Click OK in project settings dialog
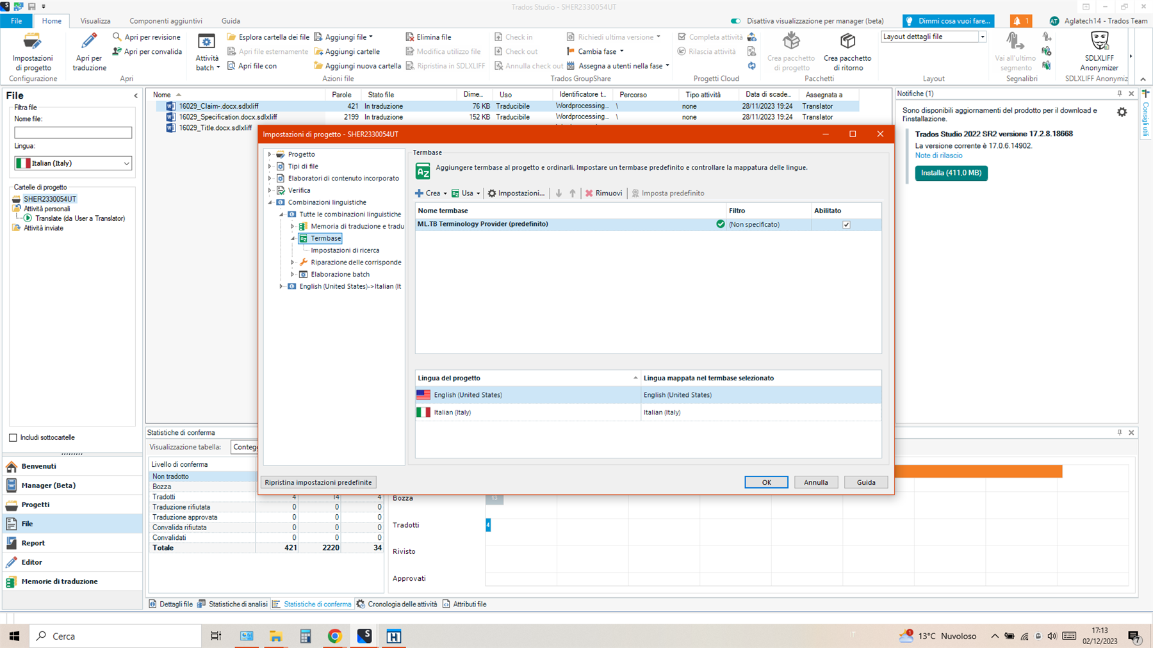Image resolution: width=1153 pixels, height=648 pixels. pos(766,482)
